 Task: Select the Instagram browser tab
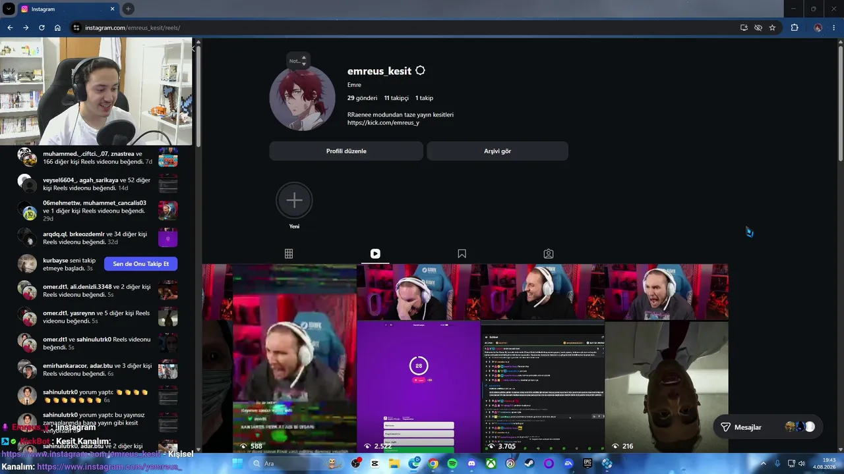(x=67, y=9)
